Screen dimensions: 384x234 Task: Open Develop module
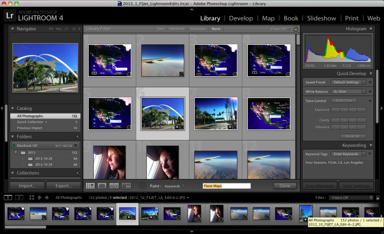[x=241, y=18]
